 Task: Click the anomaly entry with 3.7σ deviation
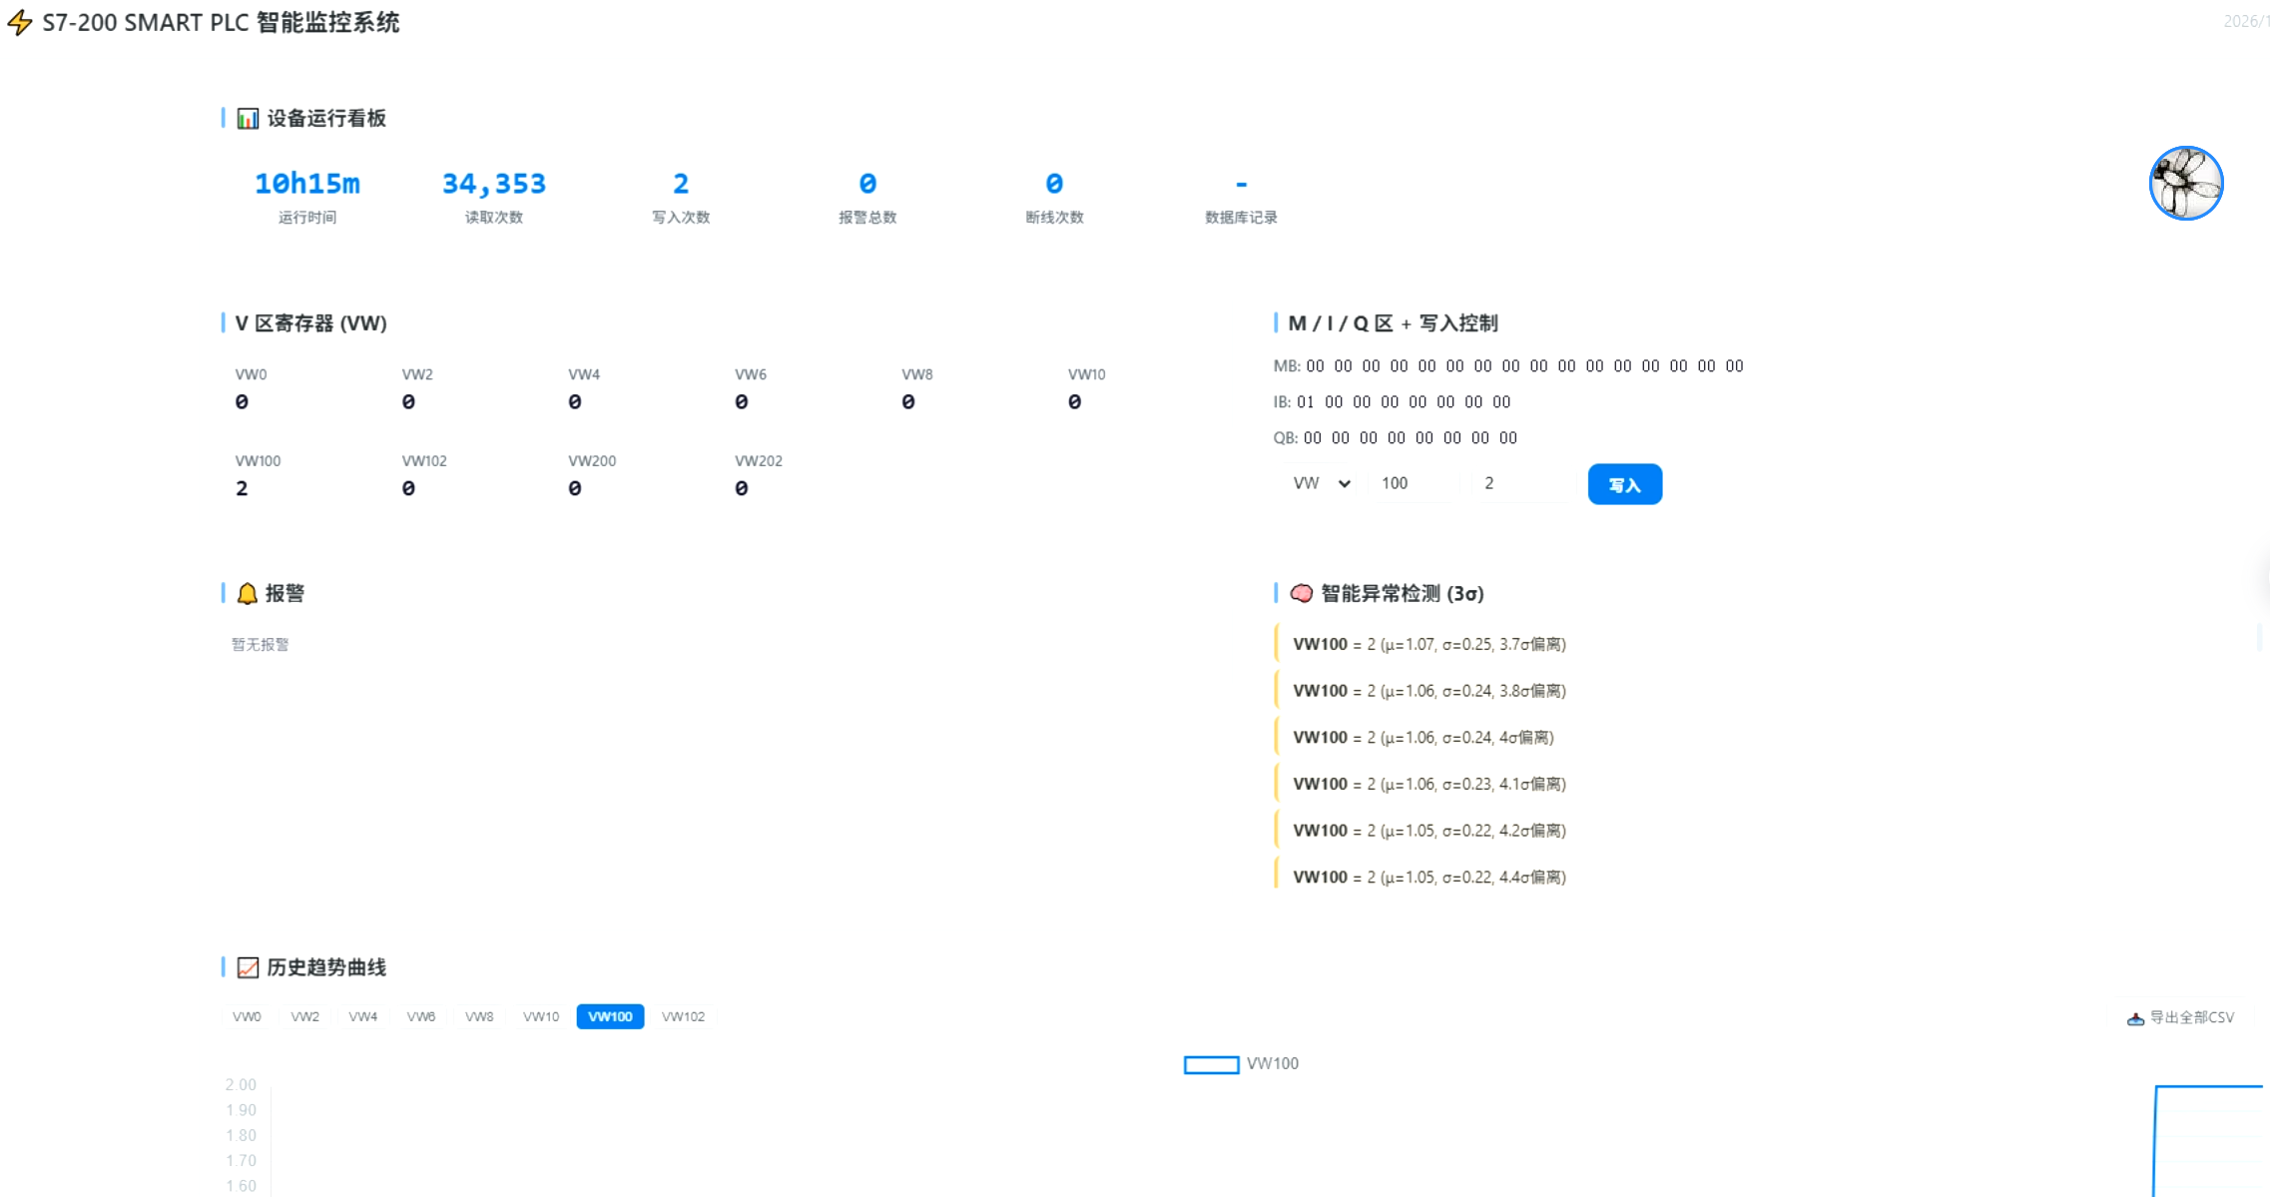click(x=1429, y=645)
